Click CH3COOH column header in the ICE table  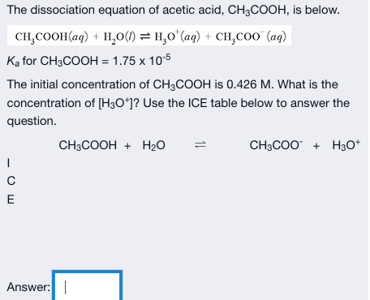[88, 145]
